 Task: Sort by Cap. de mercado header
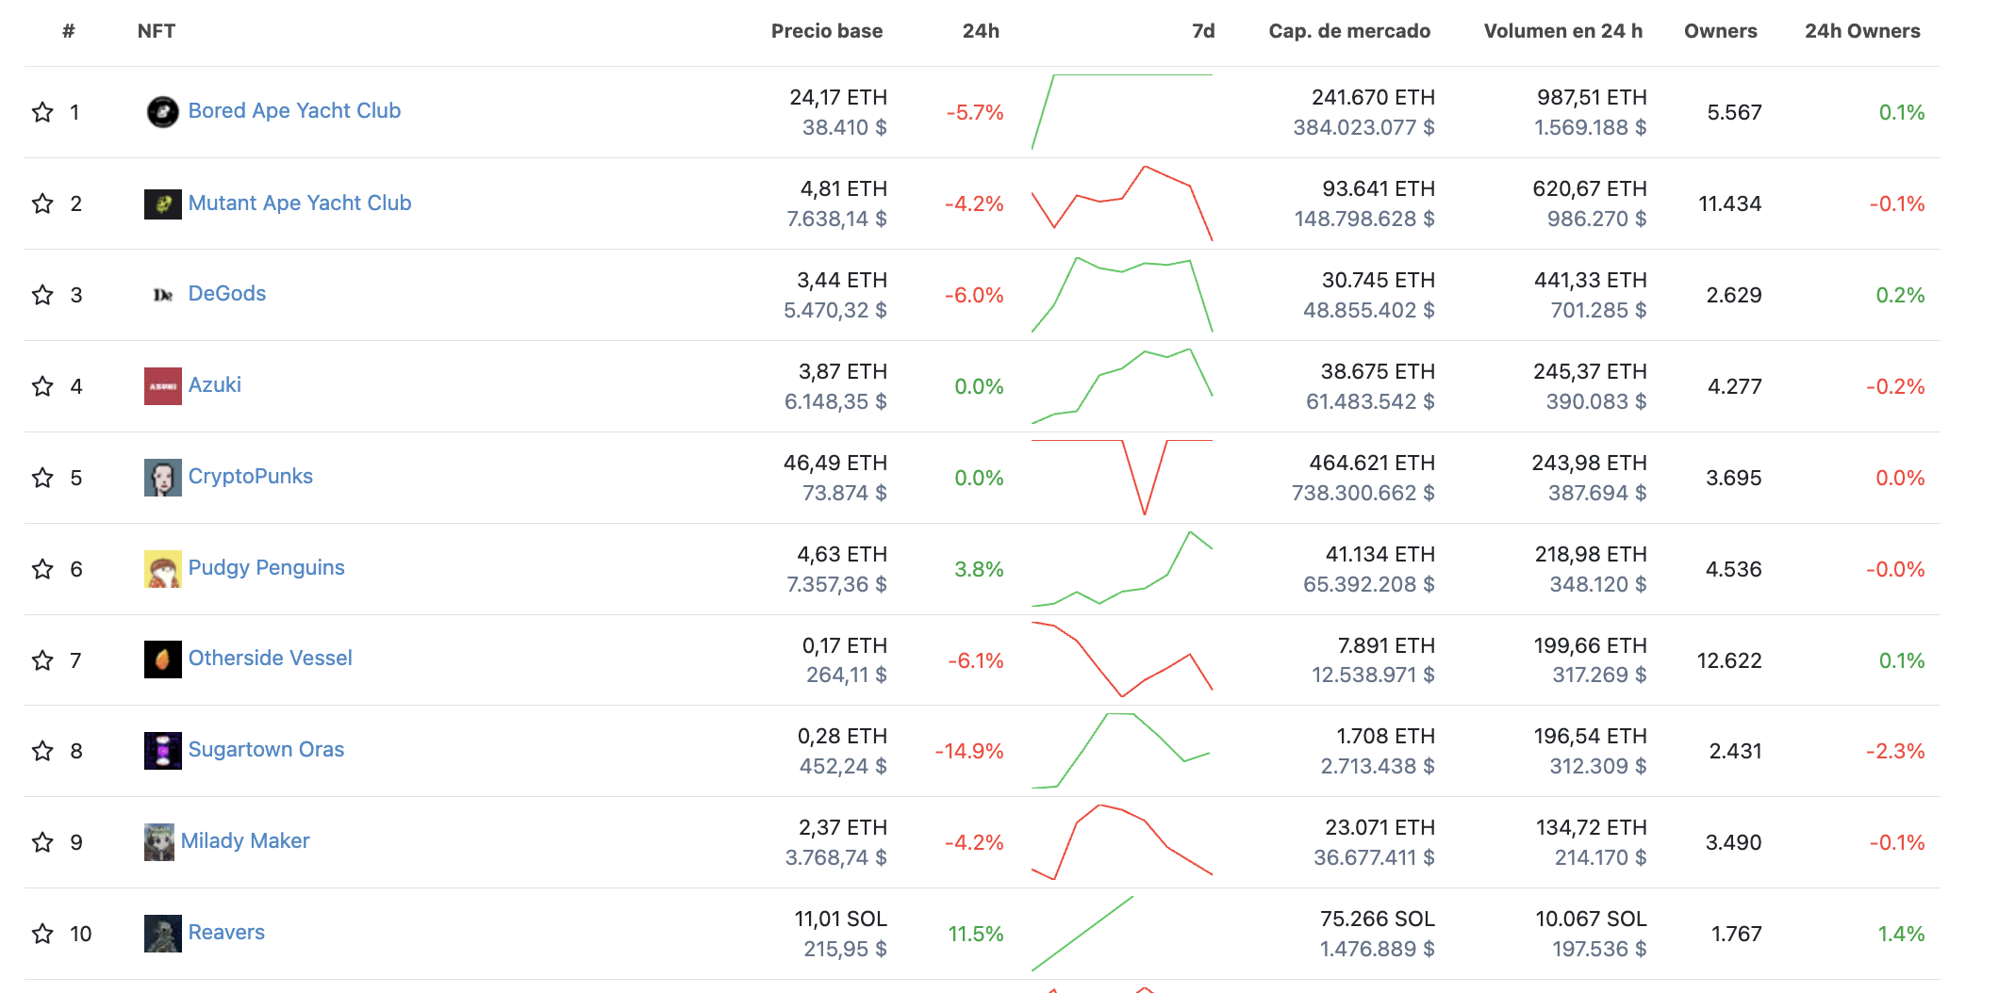coord(1349,31)
